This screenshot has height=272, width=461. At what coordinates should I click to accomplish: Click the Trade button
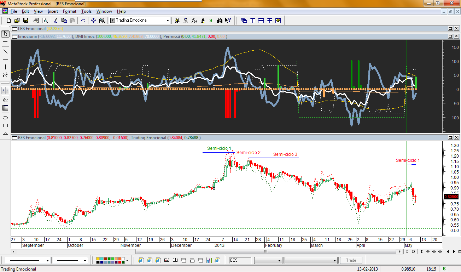click(351, 260)
